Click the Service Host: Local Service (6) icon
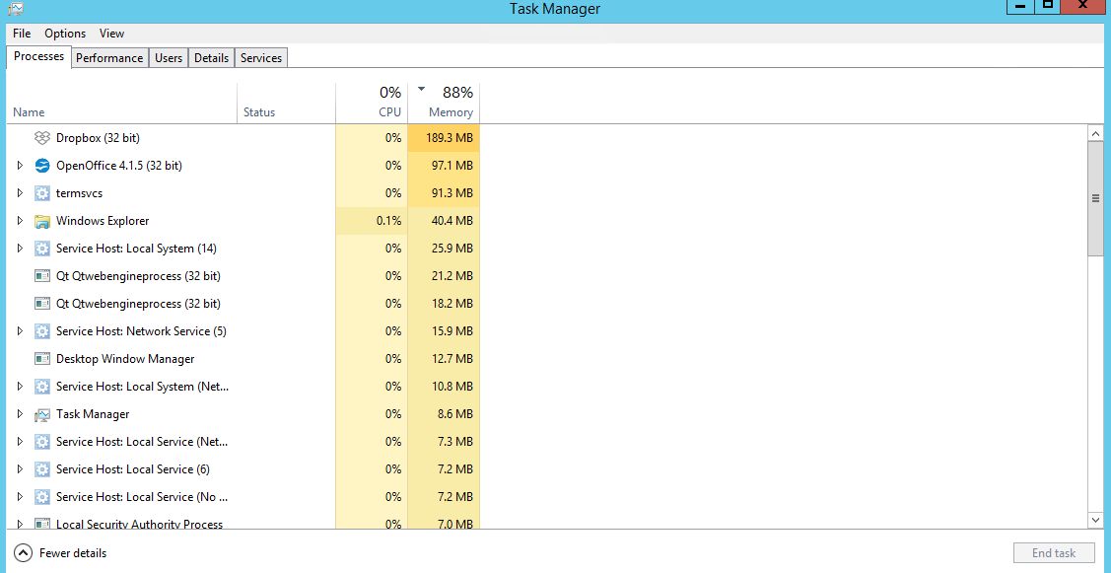The image size is (1111, 573). point(42,469)
